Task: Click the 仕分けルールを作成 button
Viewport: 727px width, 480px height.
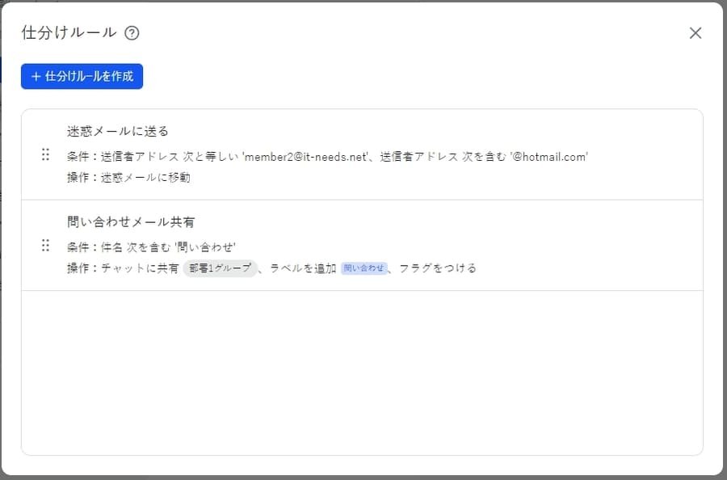Action: tap(81, 76)
